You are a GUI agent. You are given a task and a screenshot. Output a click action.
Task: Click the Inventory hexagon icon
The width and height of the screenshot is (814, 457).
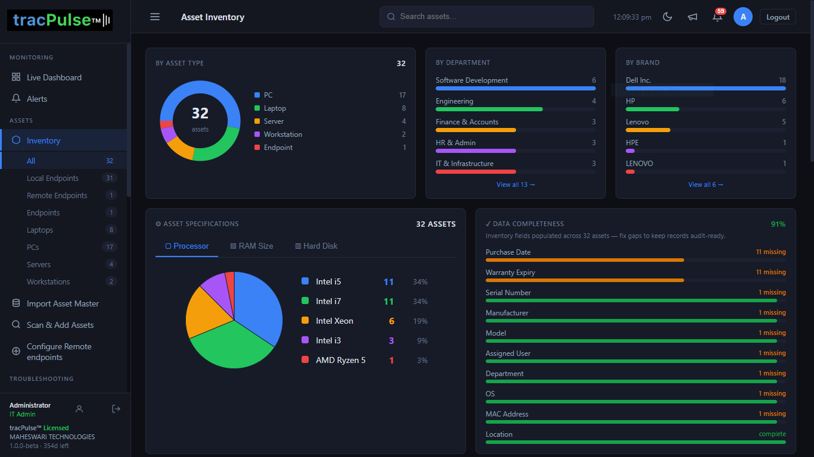coord(16,140)
